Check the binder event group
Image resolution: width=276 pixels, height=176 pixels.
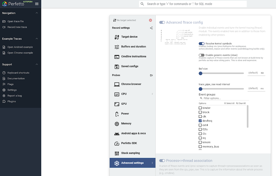click(200, 108)
